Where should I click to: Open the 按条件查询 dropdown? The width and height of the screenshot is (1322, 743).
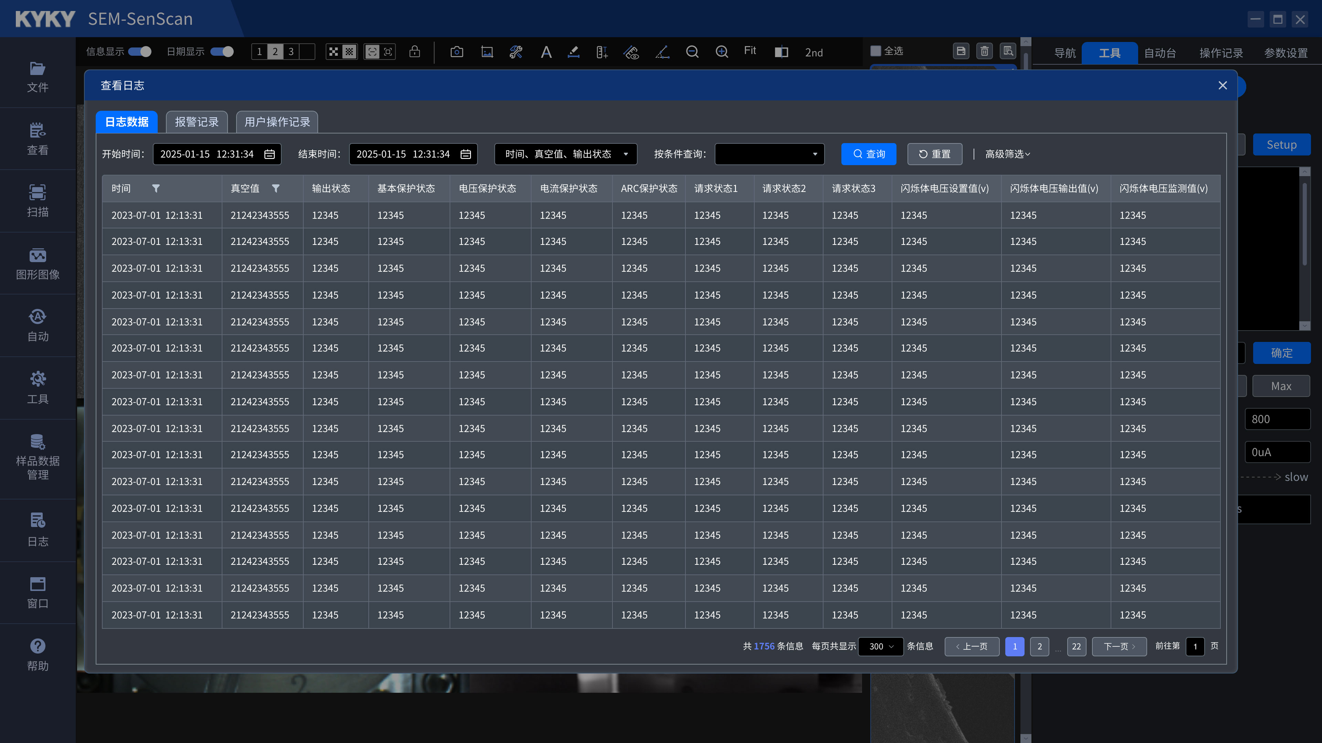(x=769, y=154)
